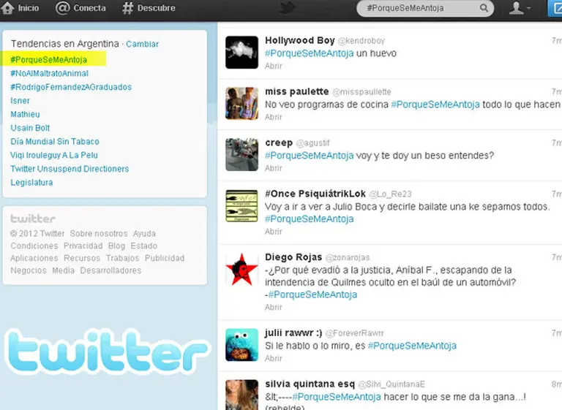Click Ayuda footer link
Screen dimensions: 562x410
point(144,233)
